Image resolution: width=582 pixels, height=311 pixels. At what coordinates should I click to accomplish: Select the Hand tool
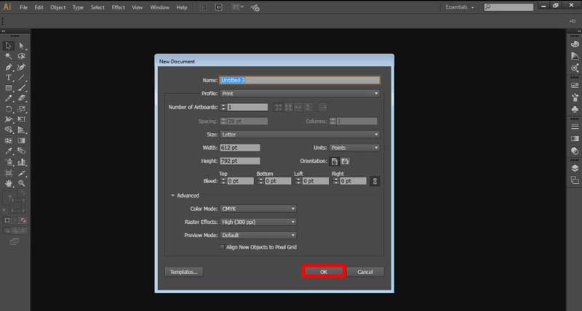tap(9, 184)
